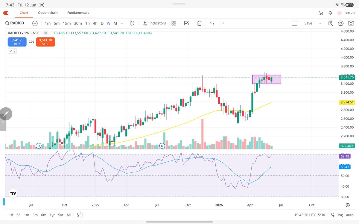Expand the timeframe dropdown chevron
The width and height of the screenshot is (359, 224).
(122, 23)
